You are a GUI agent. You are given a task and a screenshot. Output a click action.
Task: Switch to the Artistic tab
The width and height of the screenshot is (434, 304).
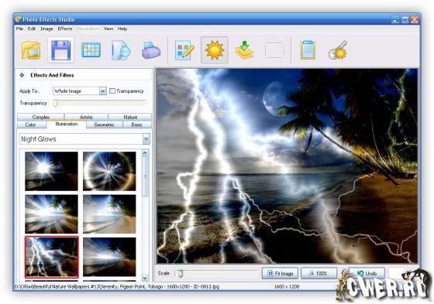point(86,117)
